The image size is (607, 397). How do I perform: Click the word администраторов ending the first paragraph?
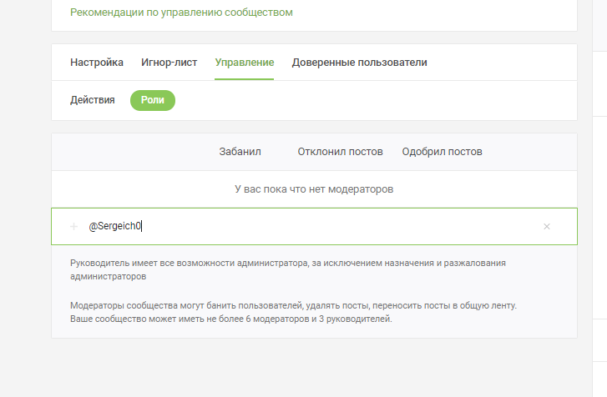pos(109,274)
